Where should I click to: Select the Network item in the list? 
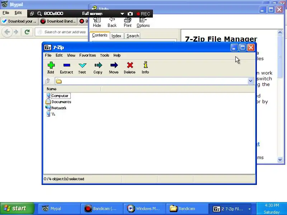[56, 108]
